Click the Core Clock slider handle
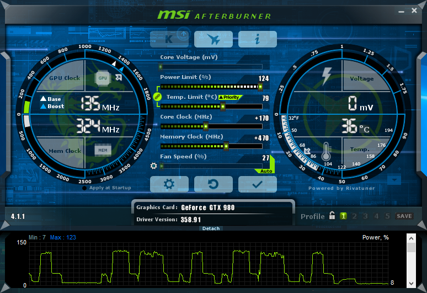 [x=206, y=126]
